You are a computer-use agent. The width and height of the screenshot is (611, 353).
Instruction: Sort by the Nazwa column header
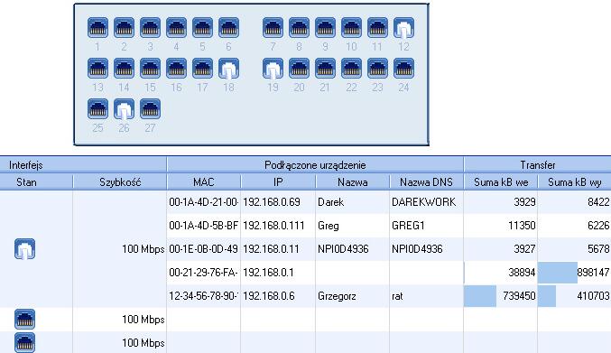click(x=352, y=182)
